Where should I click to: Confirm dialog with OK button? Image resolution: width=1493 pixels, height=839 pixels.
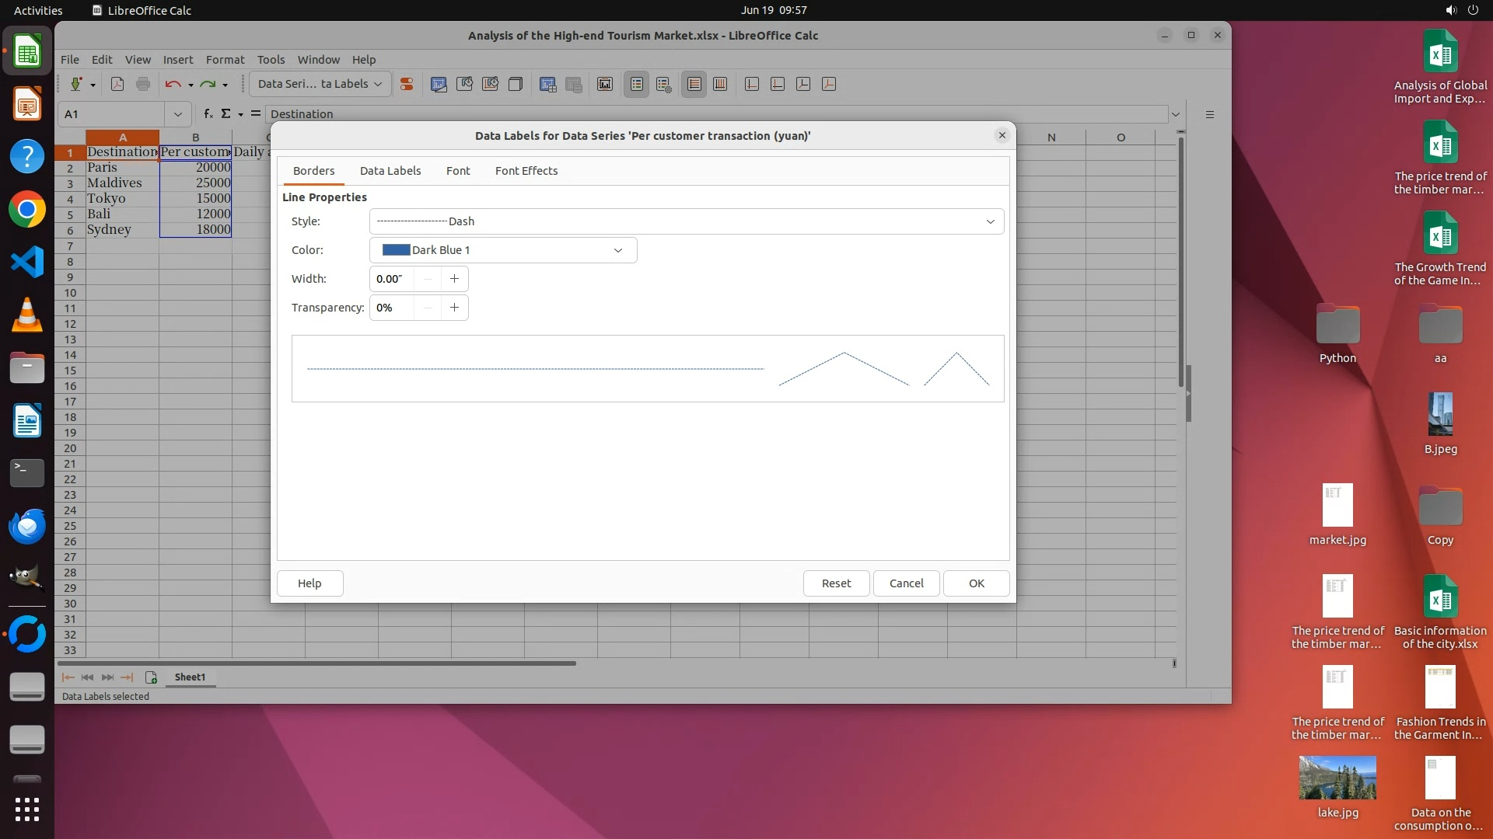point(976,583)
